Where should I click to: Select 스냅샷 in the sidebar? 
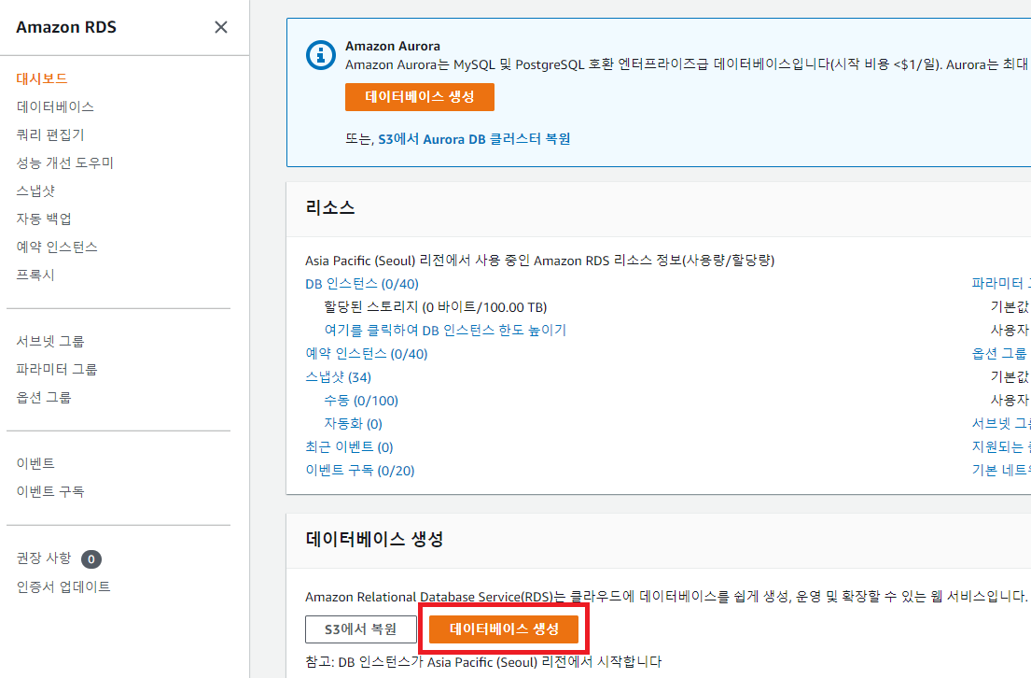[35, 191]
